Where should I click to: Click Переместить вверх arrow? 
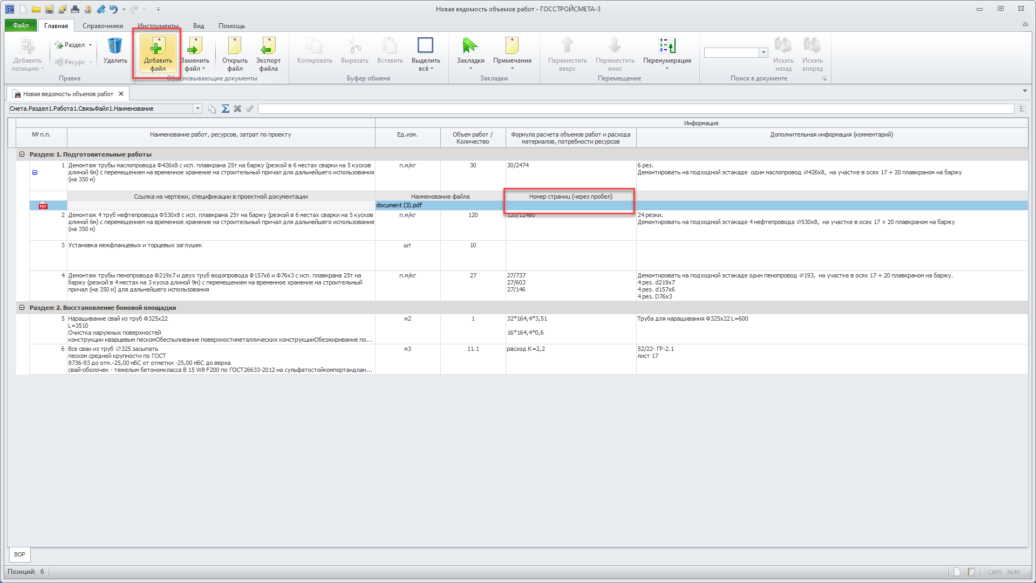pos(567,54)
